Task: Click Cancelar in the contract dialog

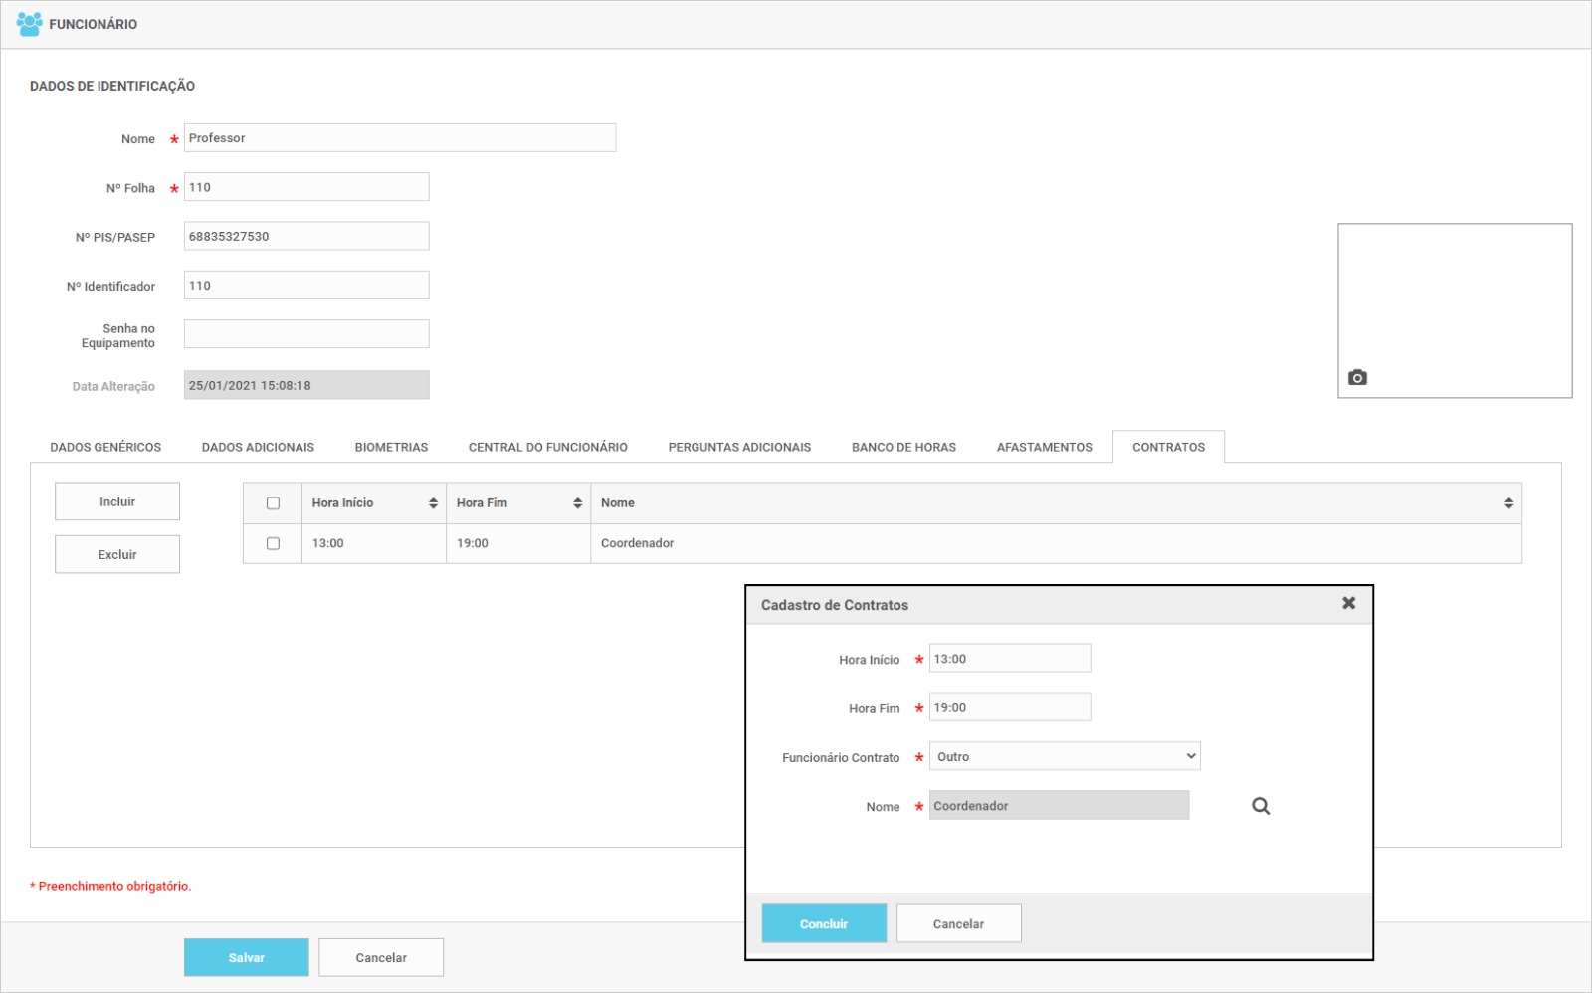Action: (x=958, y=923)
